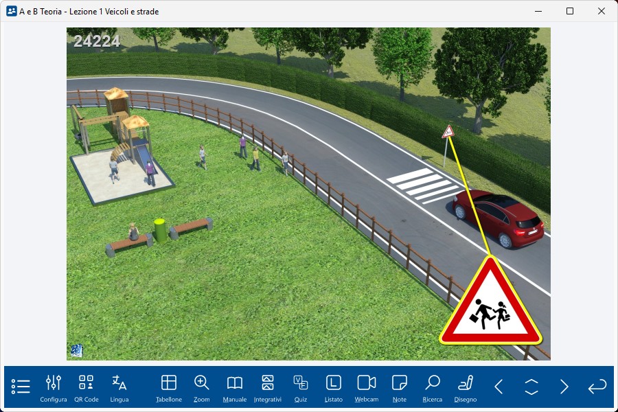Open the Configura settings
618x412 pixels.
coord(54,387)
